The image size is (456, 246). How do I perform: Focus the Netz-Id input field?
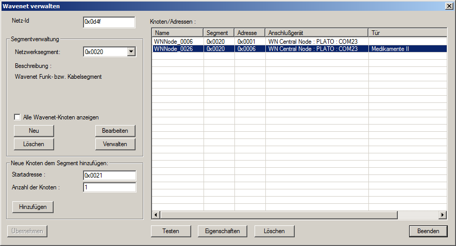click(109, 22)
